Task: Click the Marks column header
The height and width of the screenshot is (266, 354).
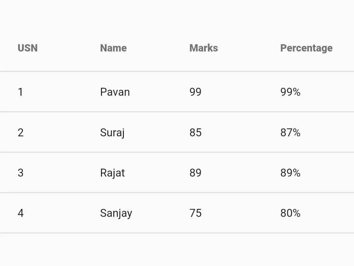Action: (203, 48)
